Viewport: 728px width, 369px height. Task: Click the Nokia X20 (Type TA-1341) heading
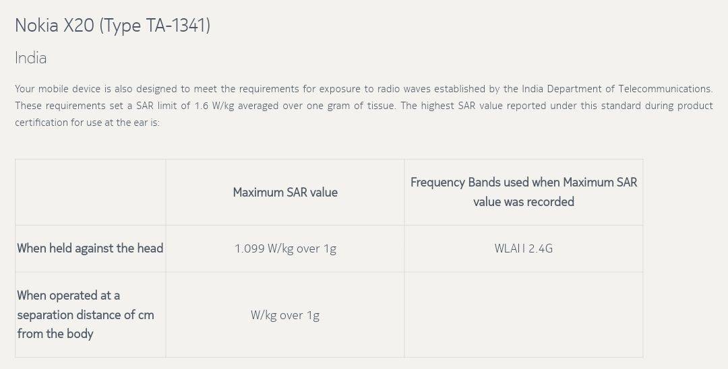pos(113,26)
